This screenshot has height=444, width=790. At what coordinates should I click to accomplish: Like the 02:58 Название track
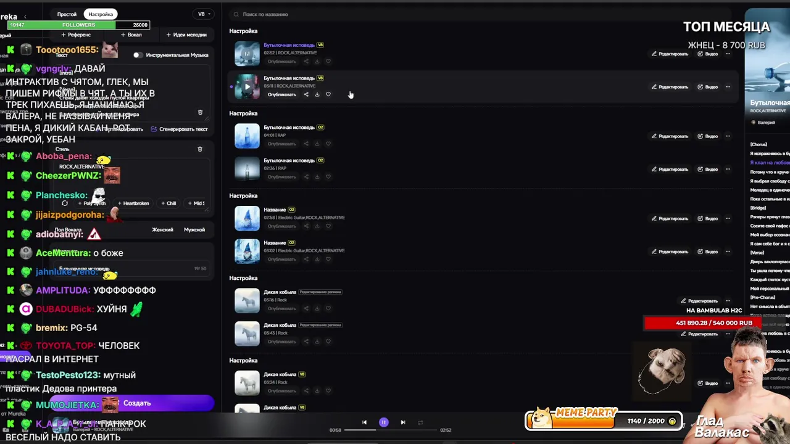click(328, 226)
